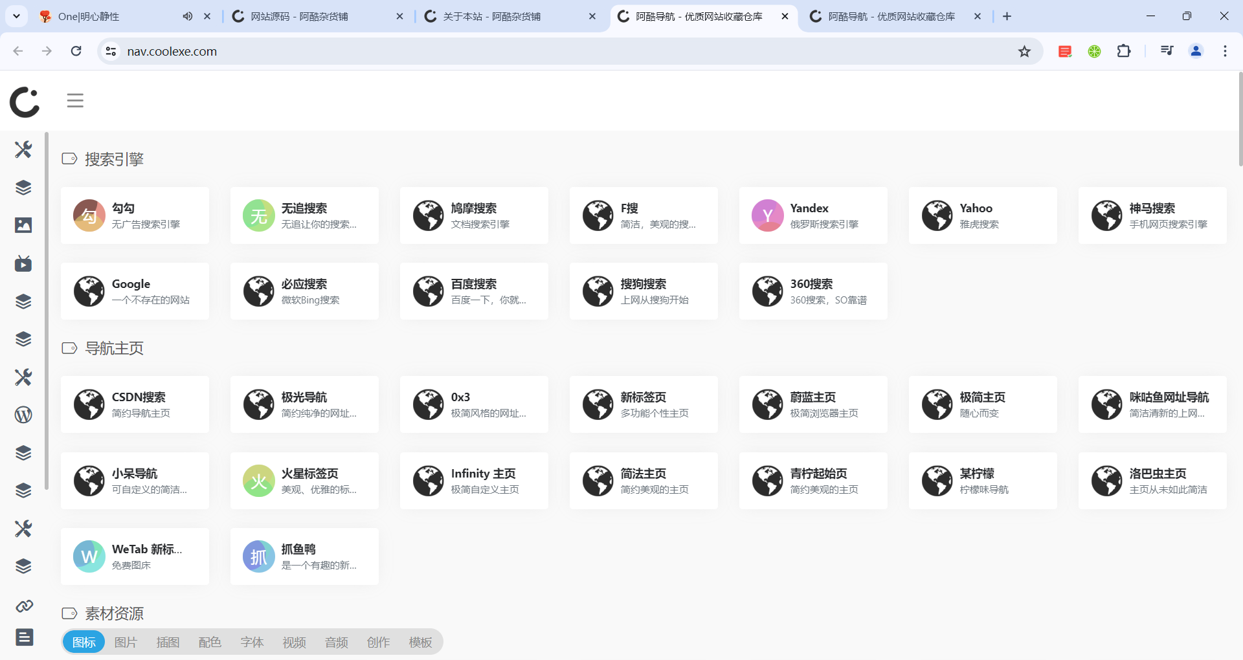Open the tab search dropdown

[16, 16]
